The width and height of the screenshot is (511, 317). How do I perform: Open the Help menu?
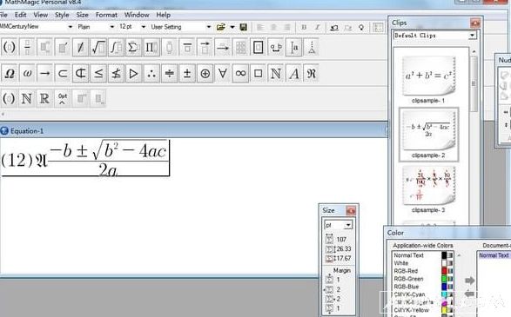tap(164, 15)
